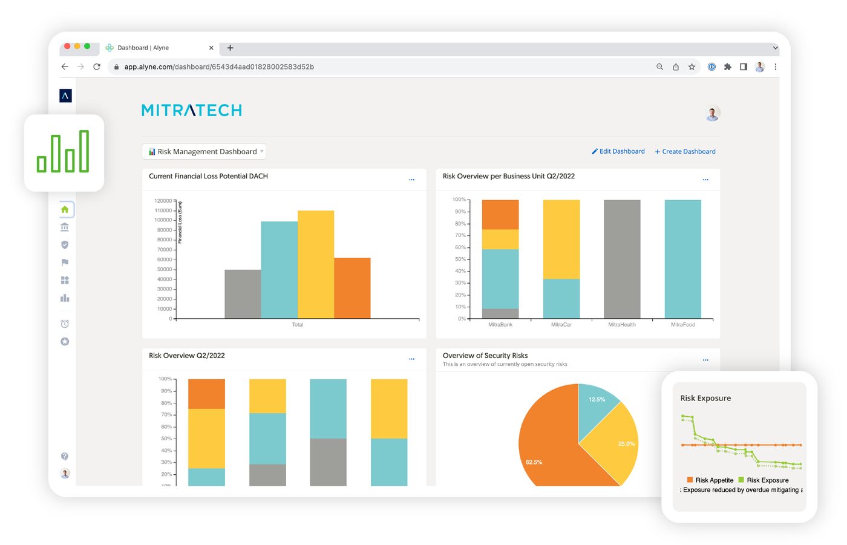Expand the tab search chevron in tab bar

click(x=775, y=48)
